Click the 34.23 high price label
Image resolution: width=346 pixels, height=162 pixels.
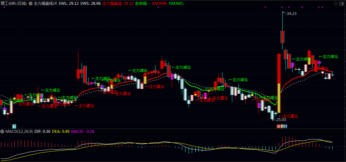pyautogui.click(x=292, y=13)
